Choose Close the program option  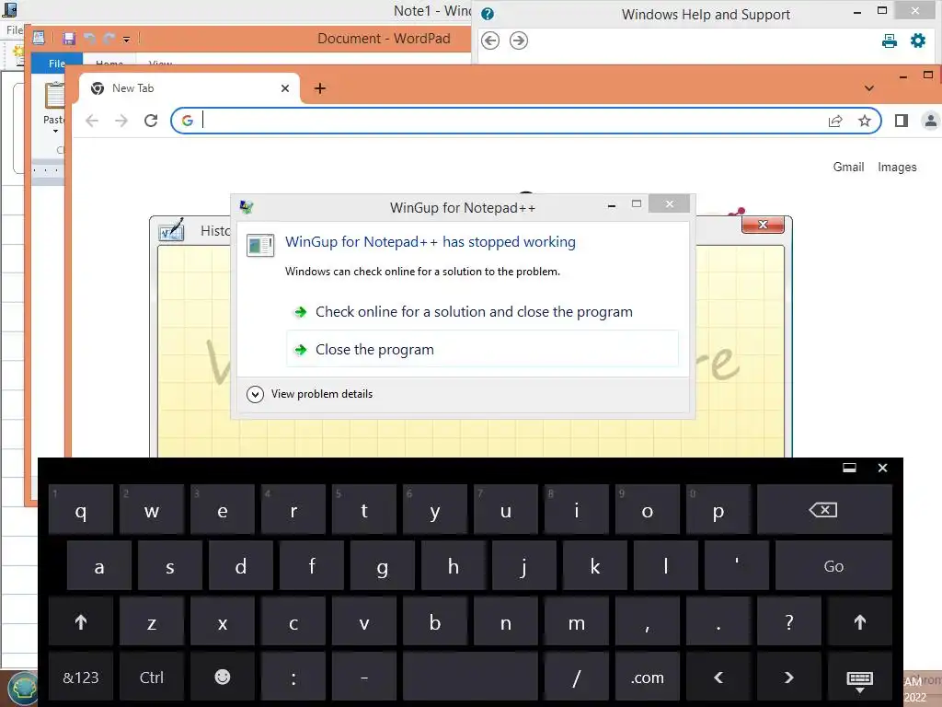click(x=482, y=349)
